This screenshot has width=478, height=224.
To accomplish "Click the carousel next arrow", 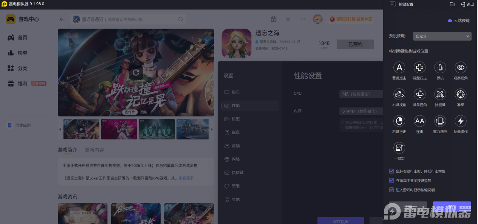I will click(x=212, y=129).
